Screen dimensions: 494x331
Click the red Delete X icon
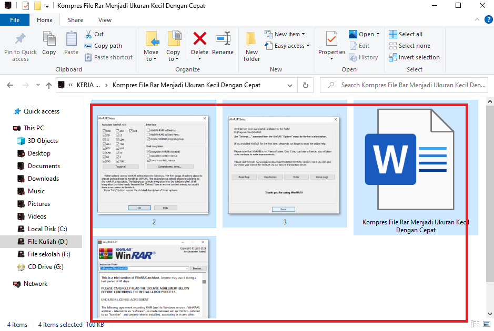point(200,39)
